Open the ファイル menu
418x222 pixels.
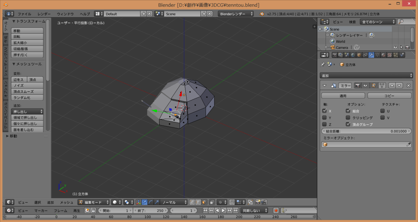tap(24, 14)
